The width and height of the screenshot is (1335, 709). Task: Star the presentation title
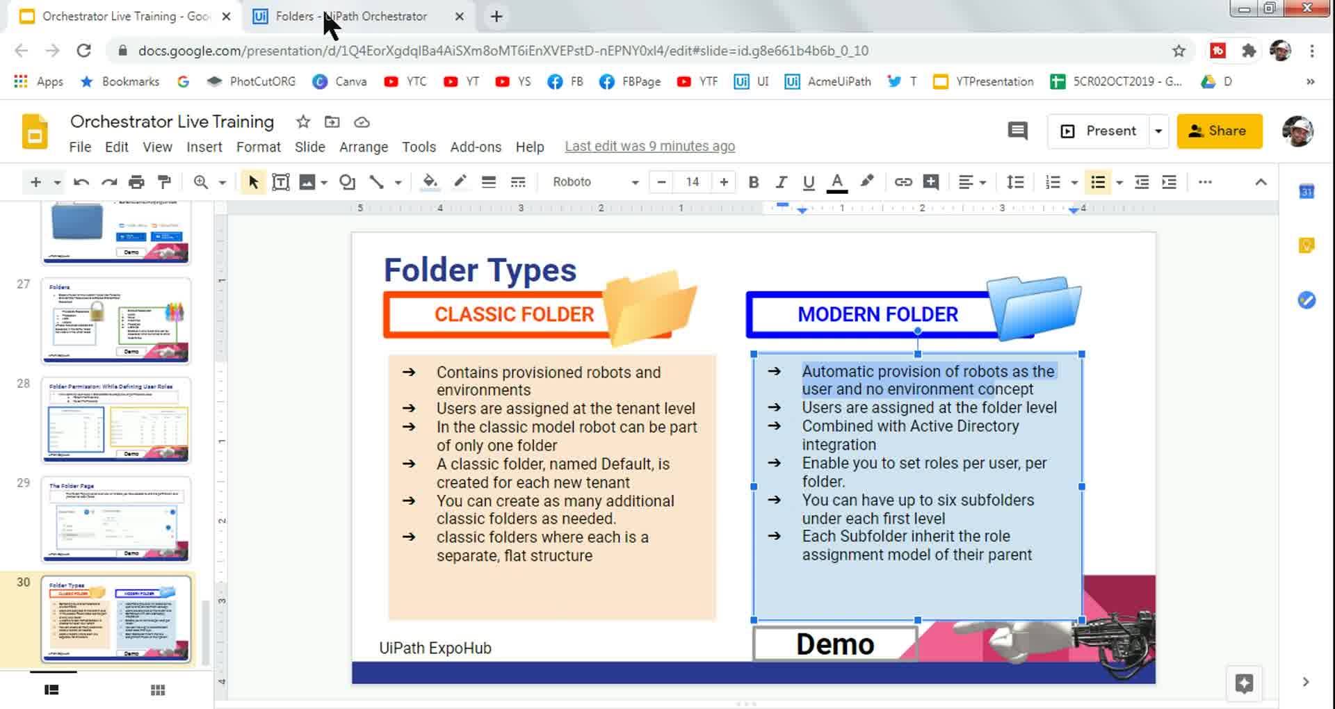coord(303,122)
